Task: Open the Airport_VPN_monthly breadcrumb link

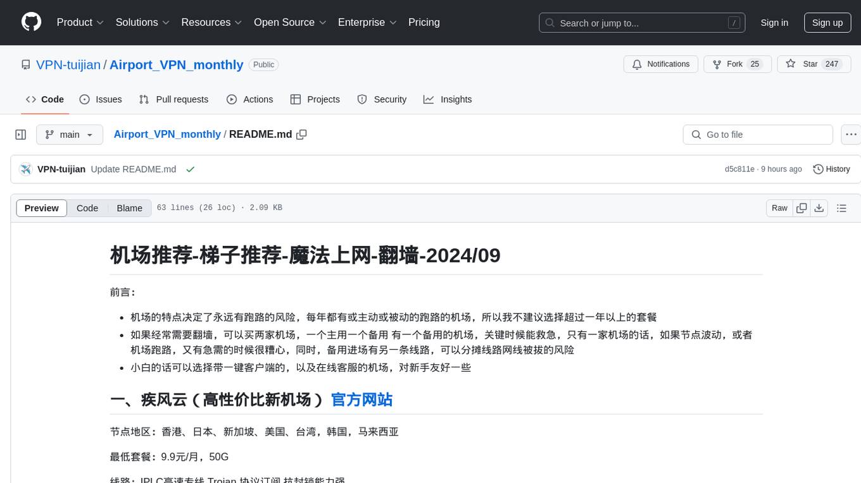Action: coord(167,135)
